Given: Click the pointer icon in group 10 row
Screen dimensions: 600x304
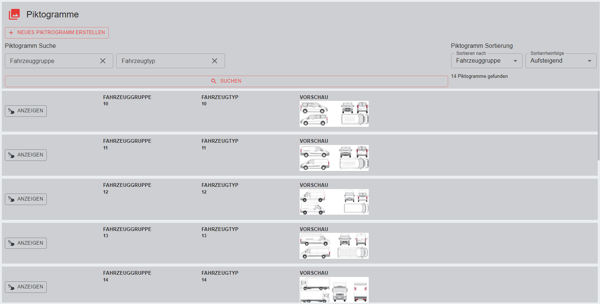Looking at the screenshot, I should click(11, 111).
